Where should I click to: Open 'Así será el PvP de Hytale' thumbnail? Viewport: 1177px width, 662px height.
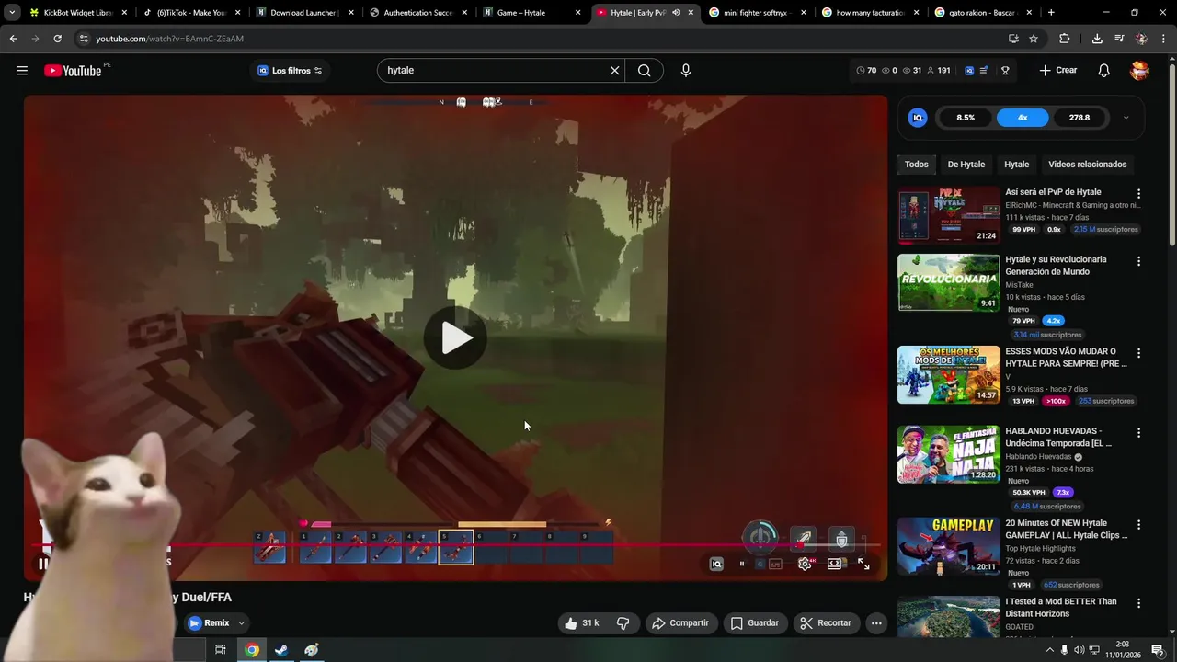click(948, 215)
